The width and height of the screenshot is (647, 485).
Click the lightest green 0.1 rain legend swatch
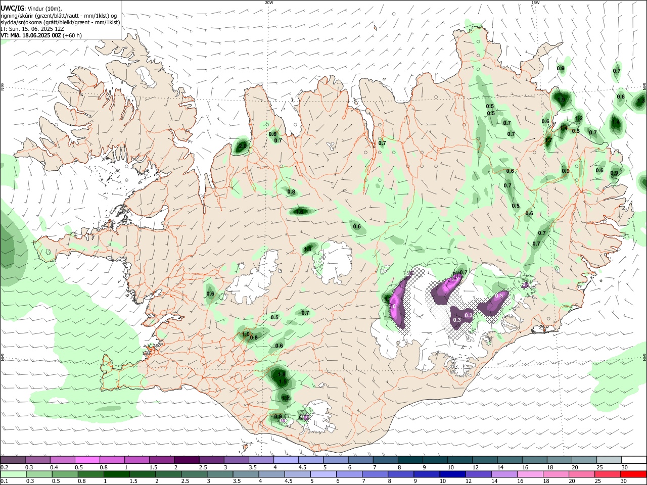[x=13, y=474]
